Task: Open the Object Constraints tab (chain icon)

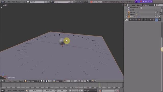Action: (x=142, y=20)
